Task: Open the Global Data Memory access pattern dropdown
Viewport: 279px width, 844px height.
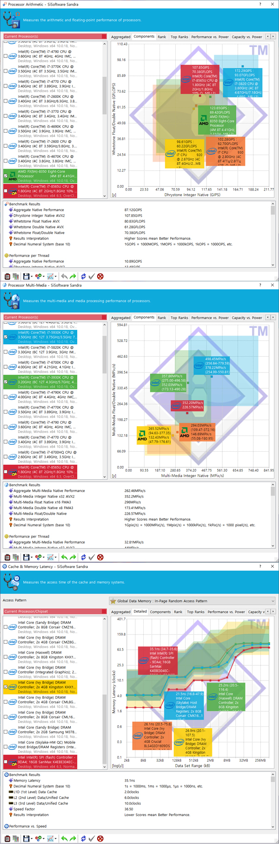Action: point(193,601)
